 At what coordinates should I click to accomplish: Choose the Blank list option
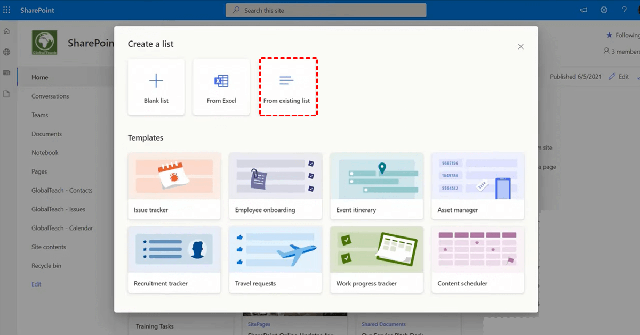click(x=156, y=87)
